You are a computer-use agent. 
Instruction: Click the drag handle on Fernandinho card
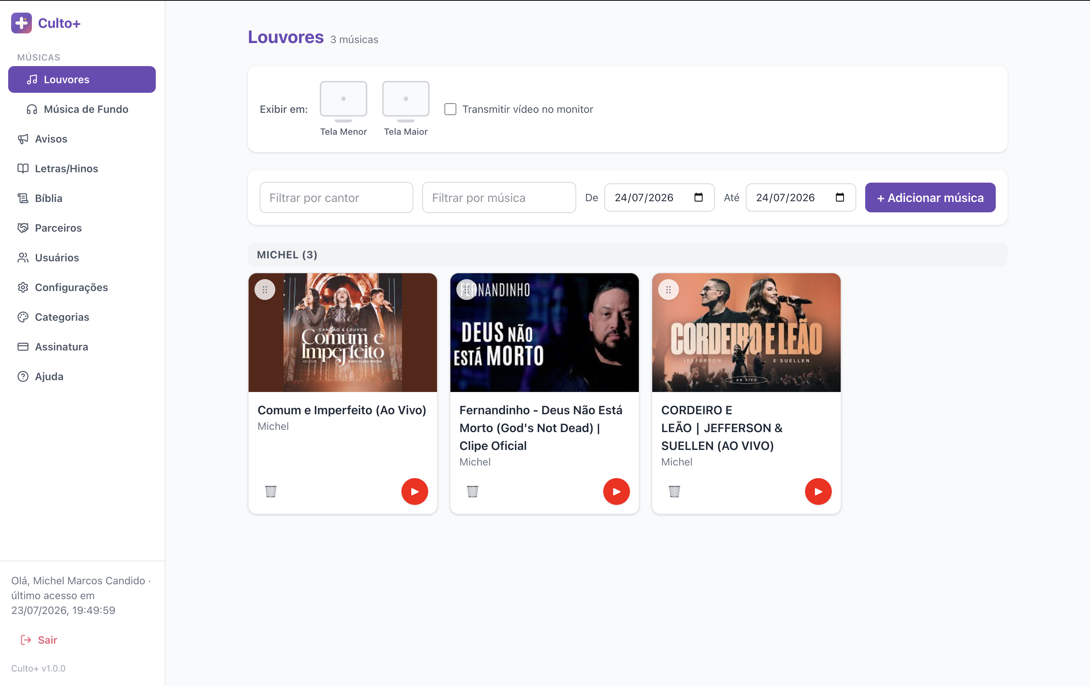467,290
